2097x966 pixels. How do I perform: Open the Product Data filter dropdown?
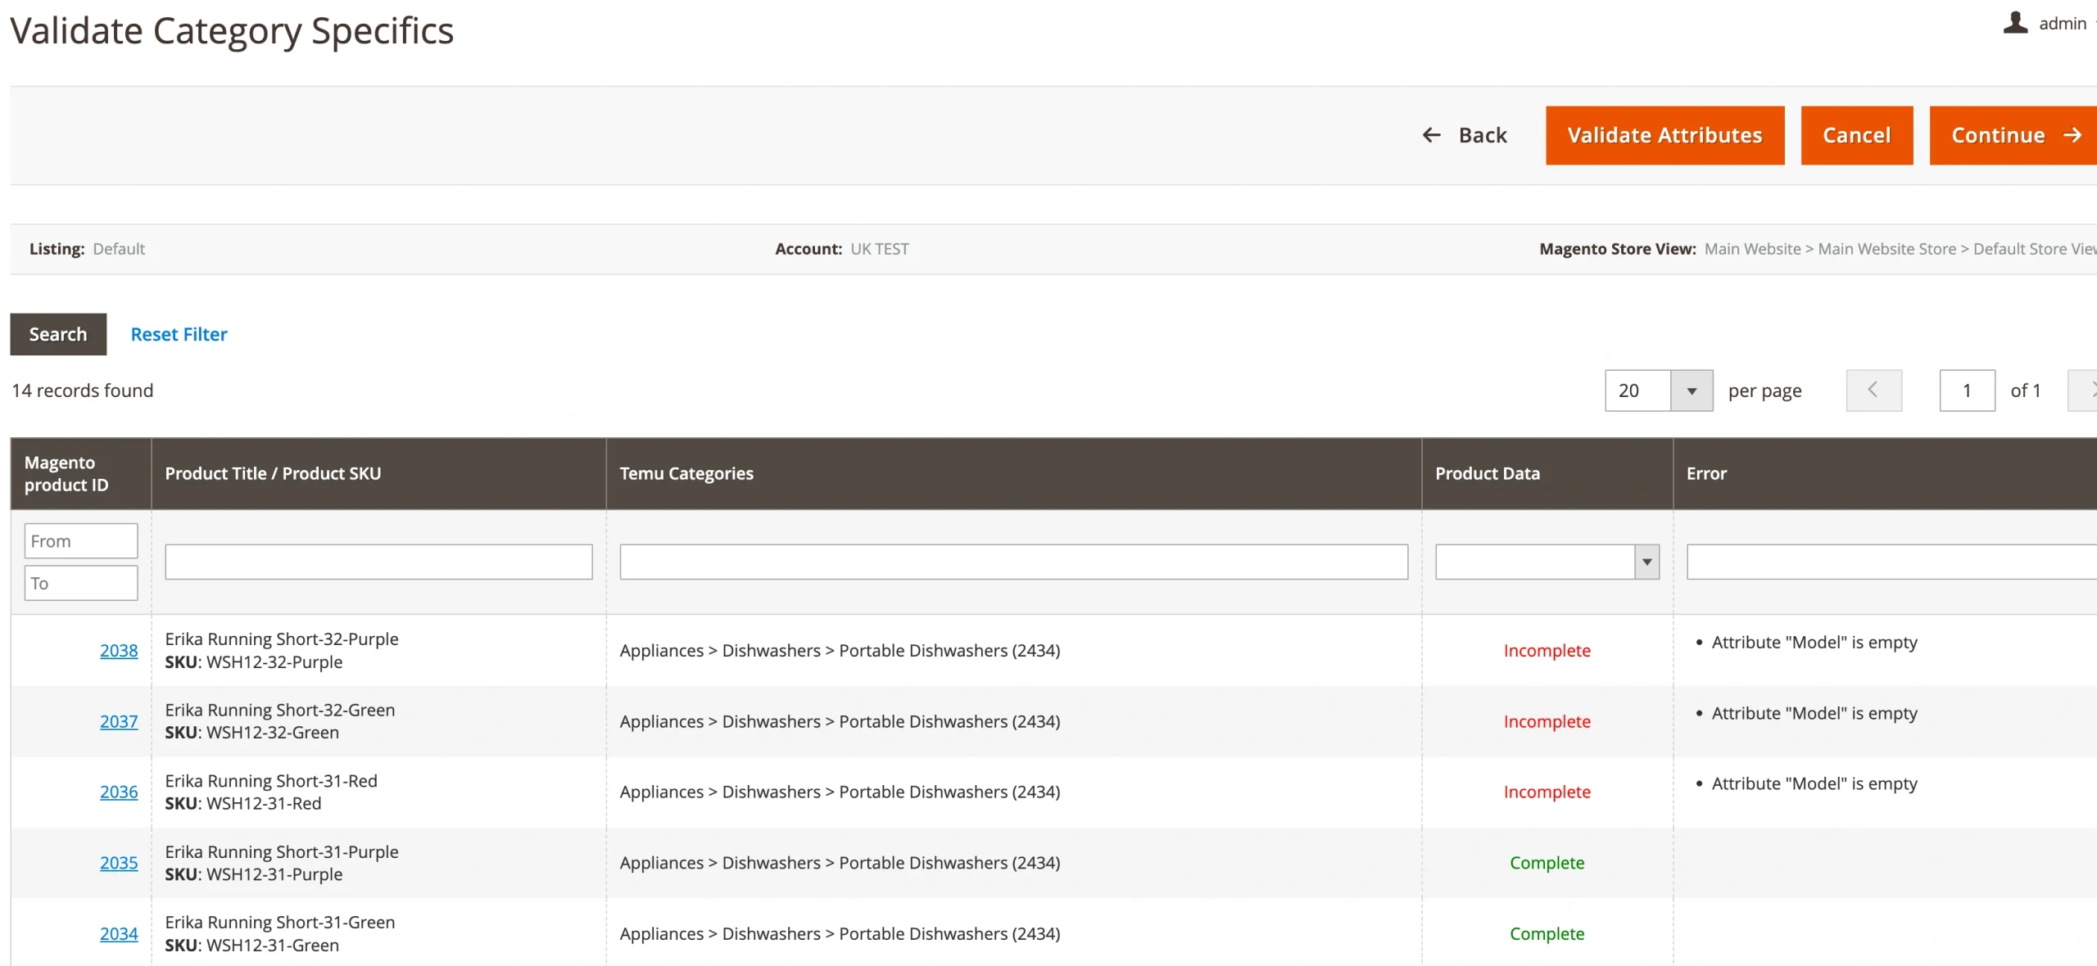tap(1547, 562)
